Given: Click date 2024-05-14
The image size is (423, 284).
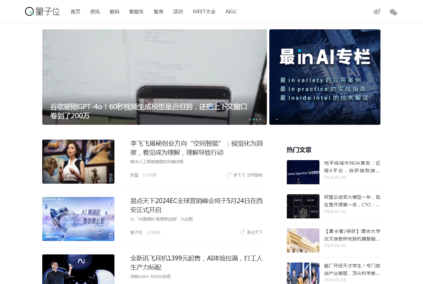Looking at the screenshot, I should click(335, 280).
